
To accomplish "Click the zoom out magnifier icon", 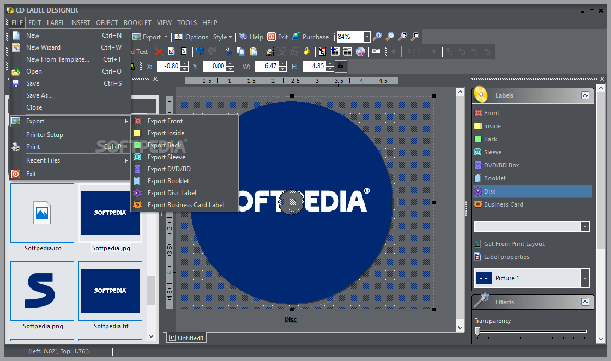I will coord(390,37).
